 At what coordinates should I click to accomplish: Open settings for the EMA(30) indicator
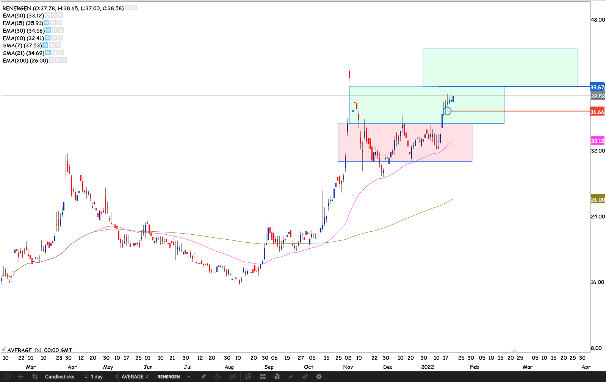[x=55, y=30]
